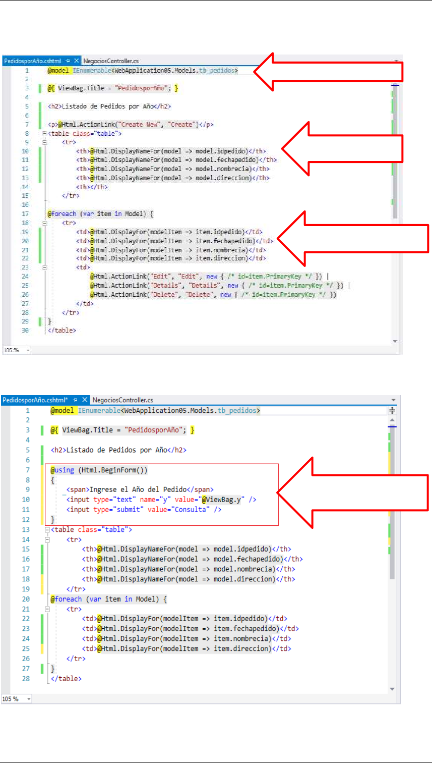Collapse the table block at line 13 in bottom editor
Screen dimensions: 432x763
tap(47, 530)
